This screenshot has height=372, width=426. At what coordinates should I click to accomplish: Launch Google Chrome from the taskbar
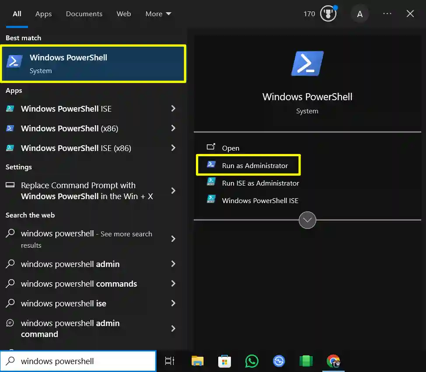tap(333, 361)
